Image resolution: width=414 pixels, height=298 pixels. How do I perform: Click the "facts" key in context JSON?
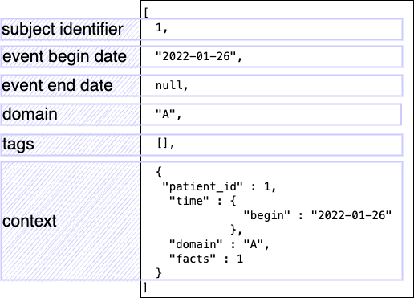click(x=193, y=259)
